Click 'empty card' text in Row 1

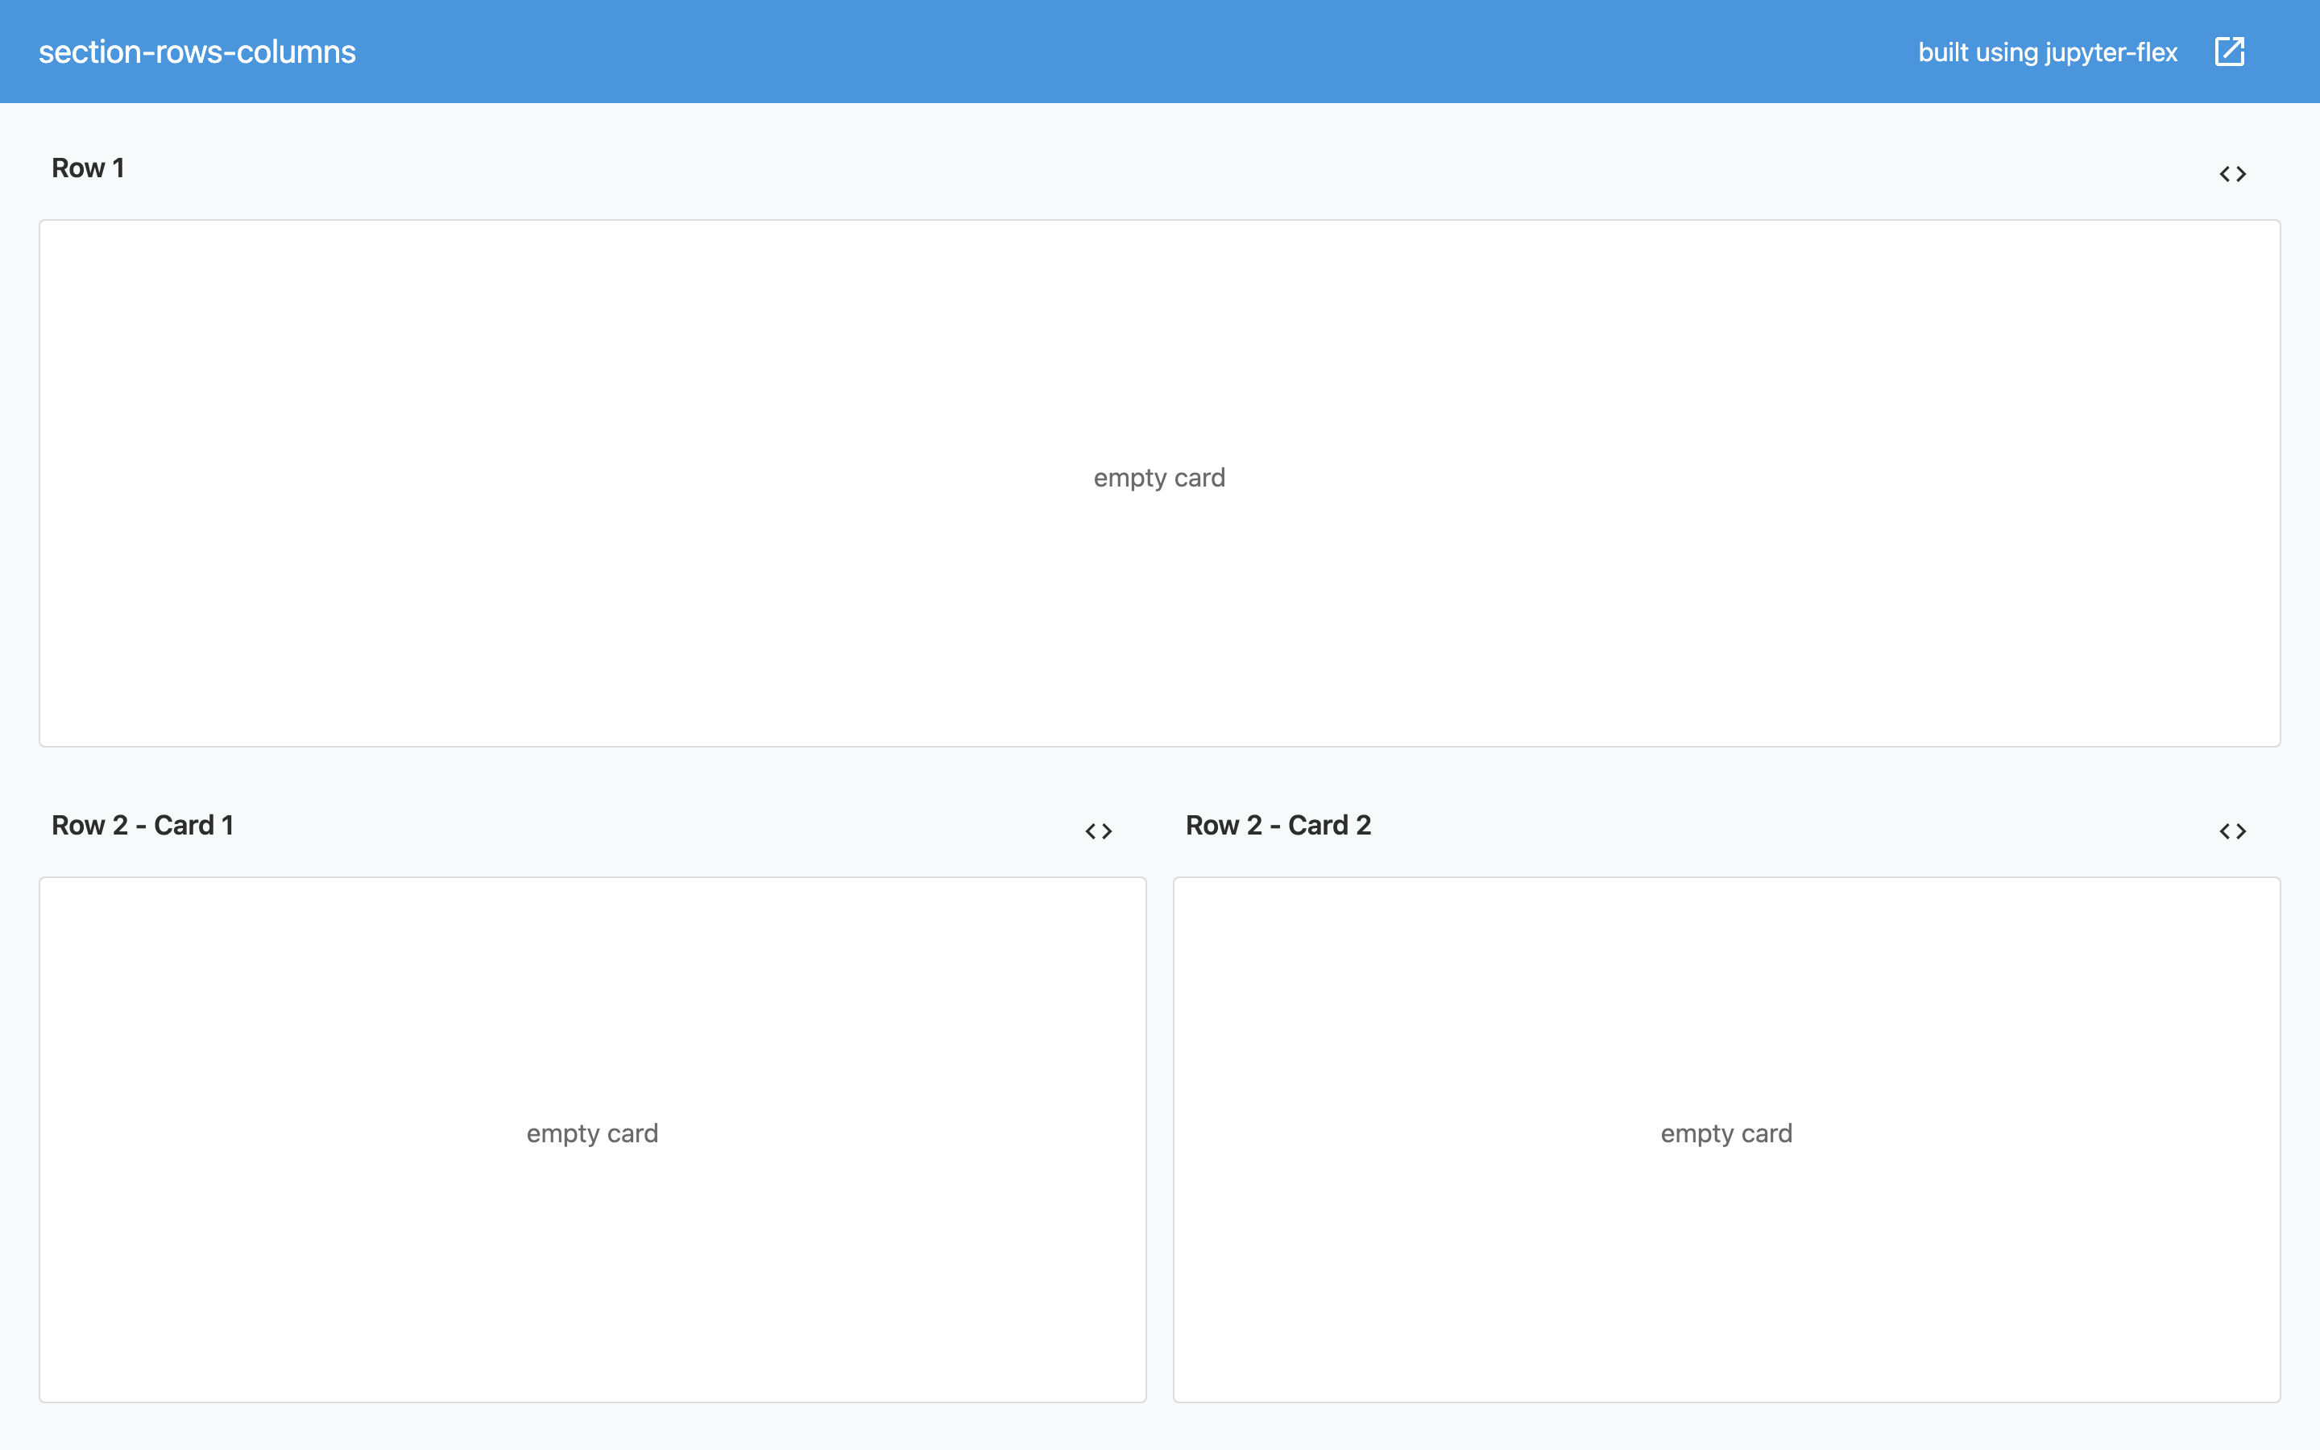coord(1159,478)
